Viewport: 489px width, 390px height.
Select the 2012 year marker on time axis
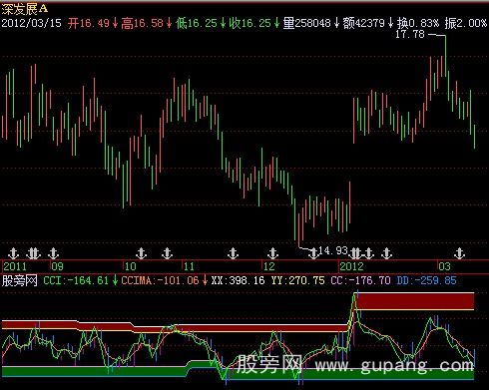click(x=351, y=266)
